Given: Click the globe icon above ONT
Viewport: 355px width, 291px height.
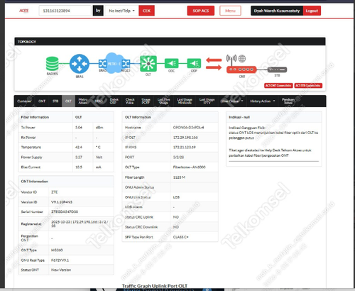Looking at the screenshot, I should click(x=242, y=58).
